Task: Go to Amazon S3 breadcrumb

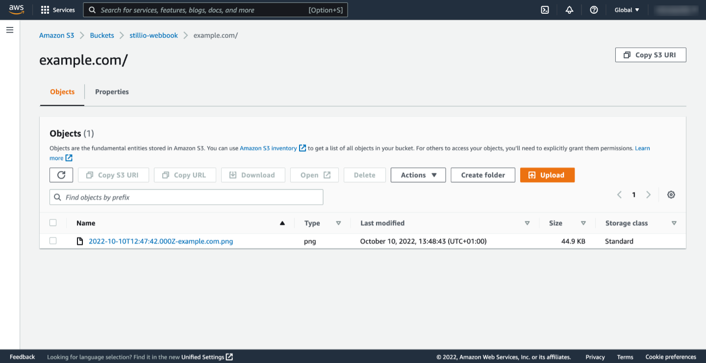Action: tap(57, 35)
